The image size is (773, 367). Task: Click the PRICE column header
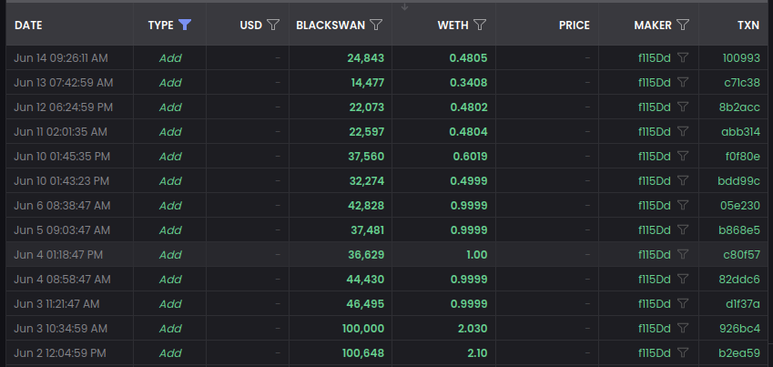[x=575, y=25]
